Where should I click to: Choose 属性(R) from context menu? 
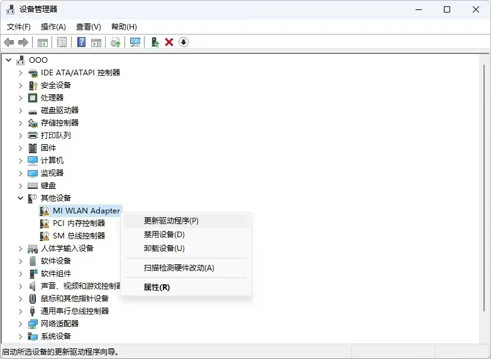pos(186,287)
